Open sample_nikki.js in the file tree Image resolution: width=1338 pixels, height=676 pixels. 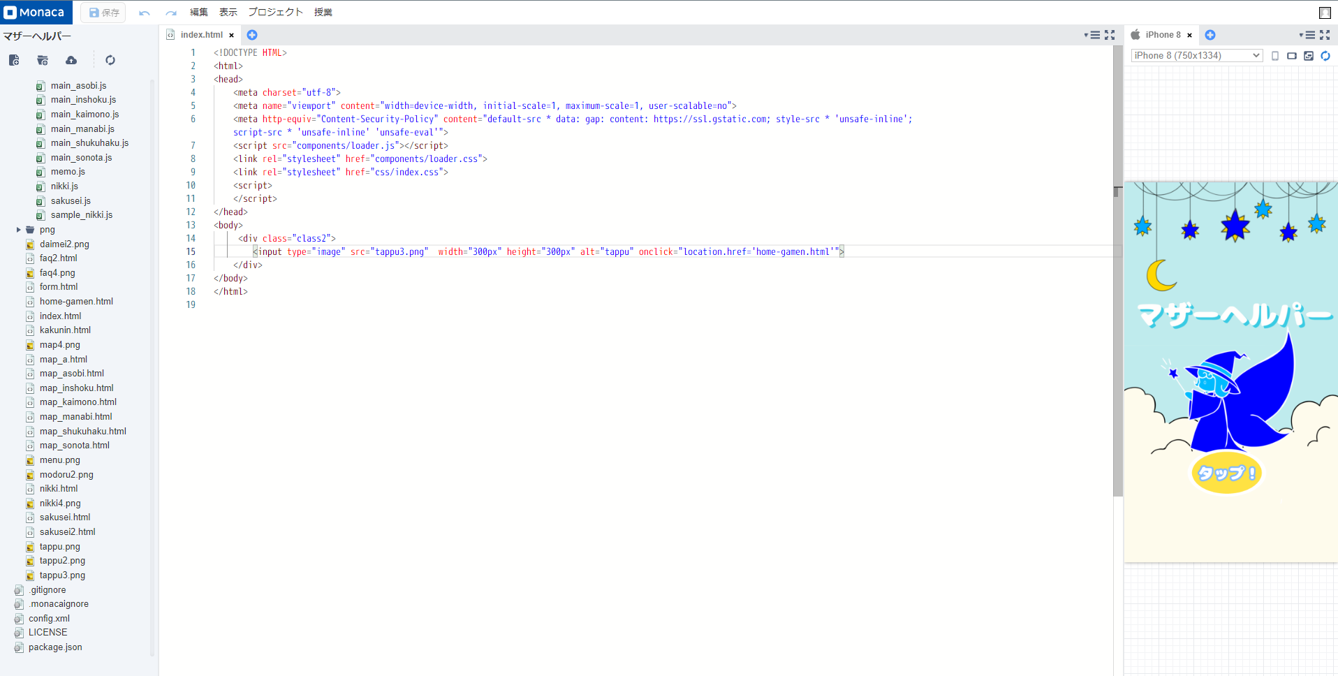[x=81, y=215]
